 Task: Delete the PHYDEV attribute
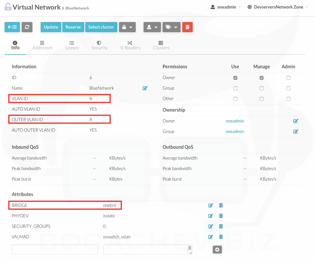221,216
